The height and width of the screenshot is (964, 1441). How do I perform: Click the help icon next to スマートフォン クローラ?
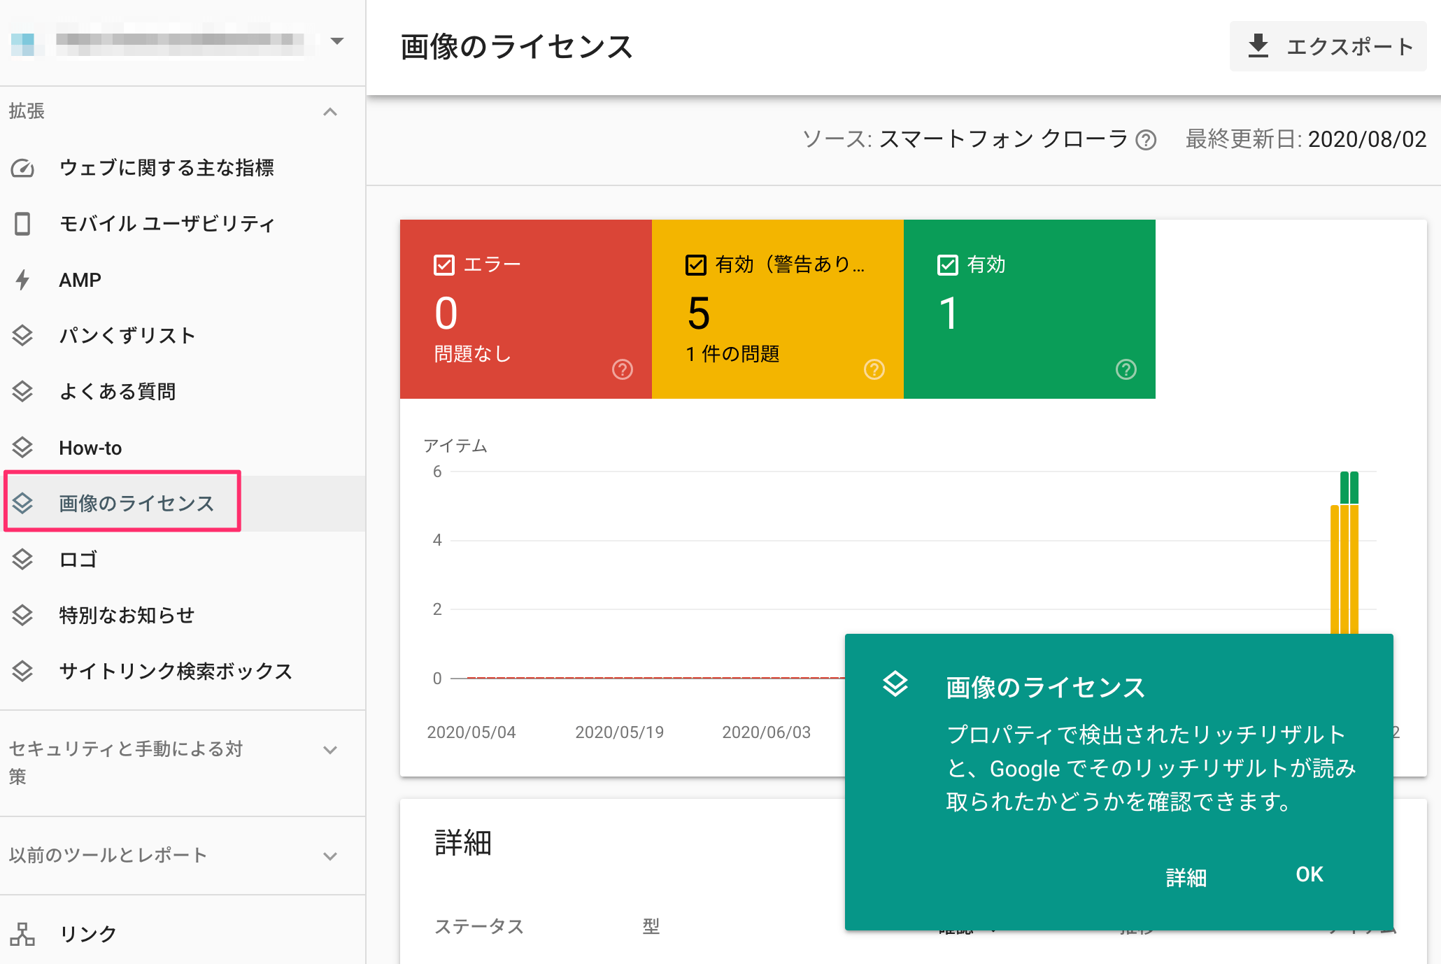(x=1146, y=141)
